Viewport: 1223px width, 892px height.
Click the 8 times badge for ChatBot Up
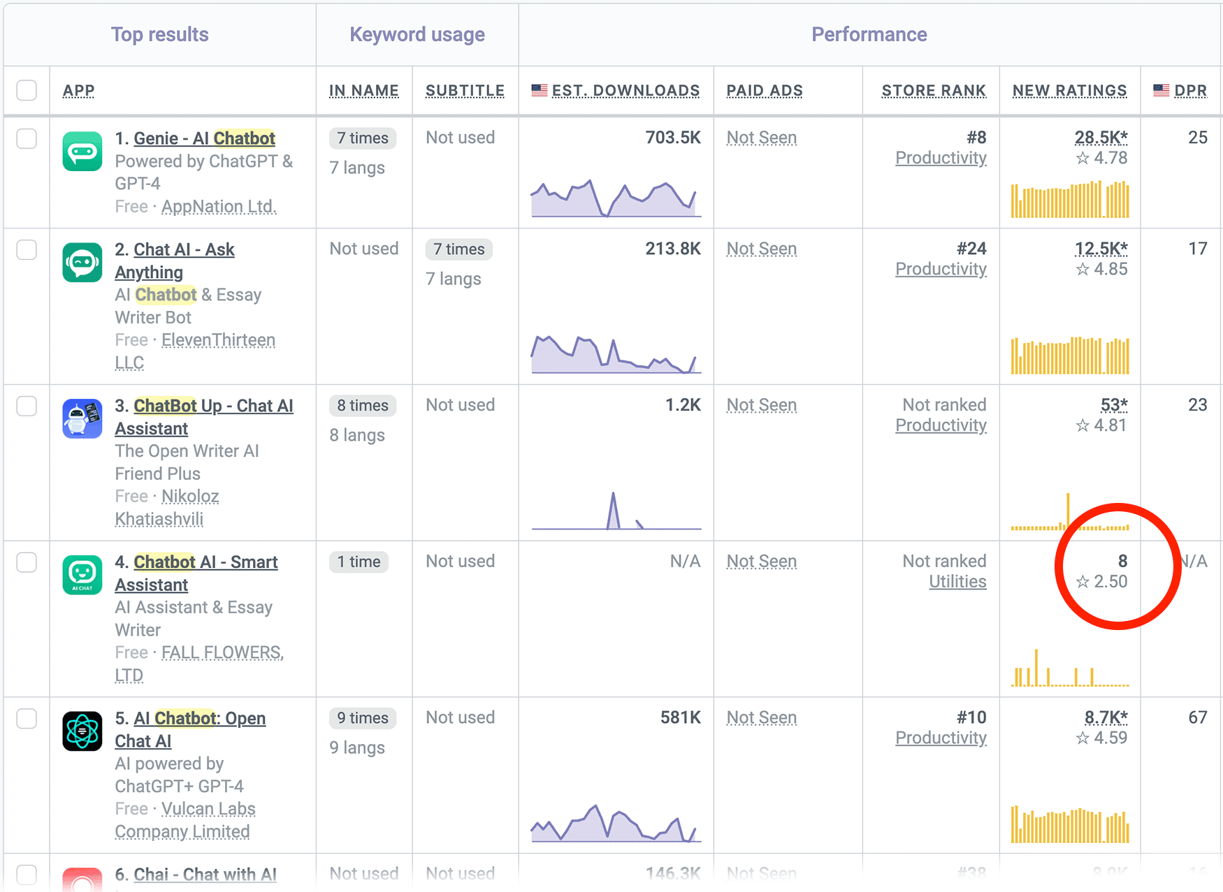pos(363,406)
